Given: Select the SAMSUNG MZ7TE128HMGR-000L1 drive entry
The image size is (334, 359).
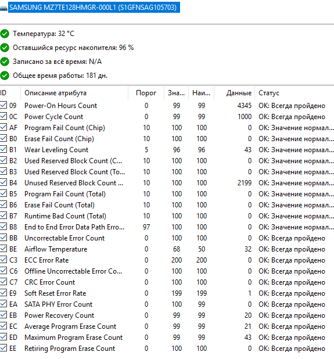Looking at the screenshot, I should pyautogui.click(x=94, y=8).
